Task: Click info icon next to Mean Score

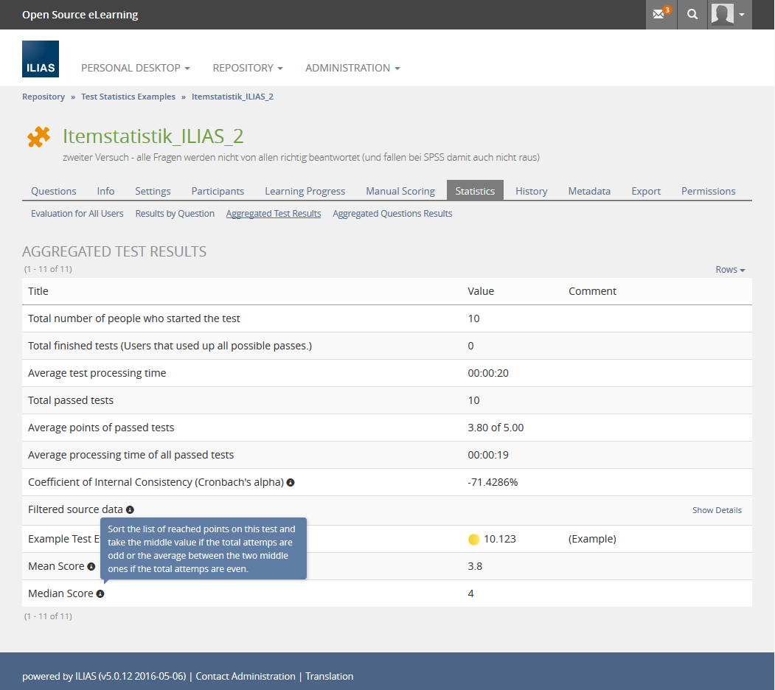Action: [91, 567]
